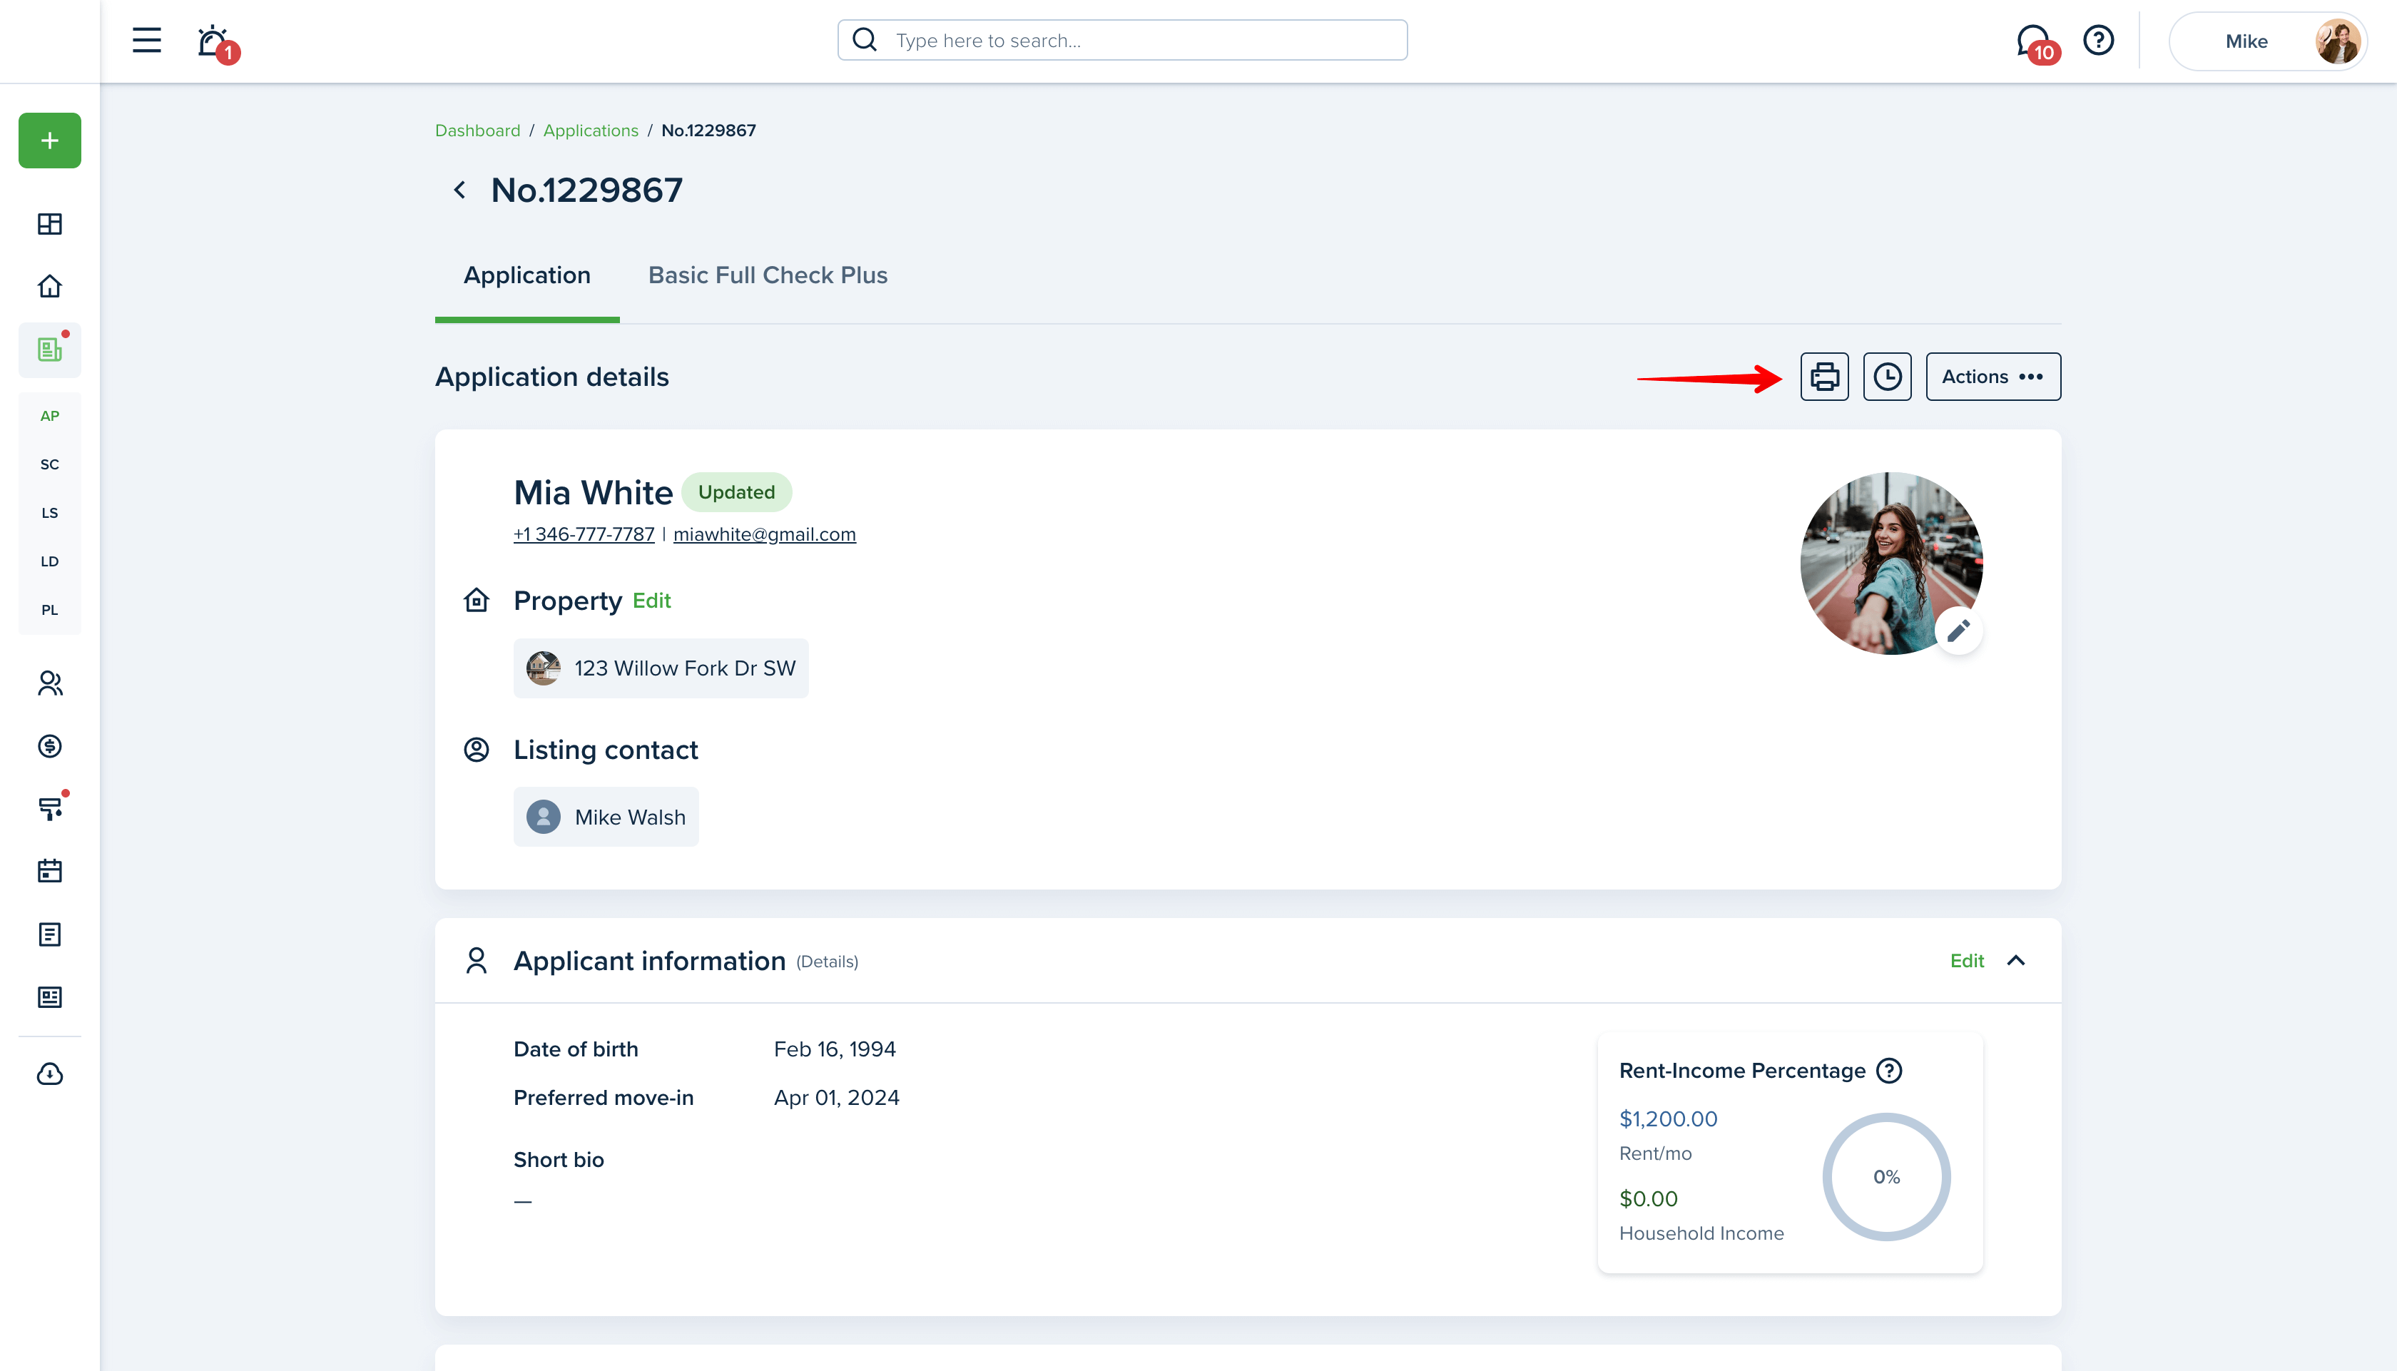The image size is (2397, 1371).
Task: Click the $1,200.00 rent amount
Action: click(1667, 1118)
